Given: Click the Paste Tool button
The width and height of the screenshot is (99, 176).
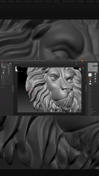Looking at the screenshot, I should pos(95,66).
